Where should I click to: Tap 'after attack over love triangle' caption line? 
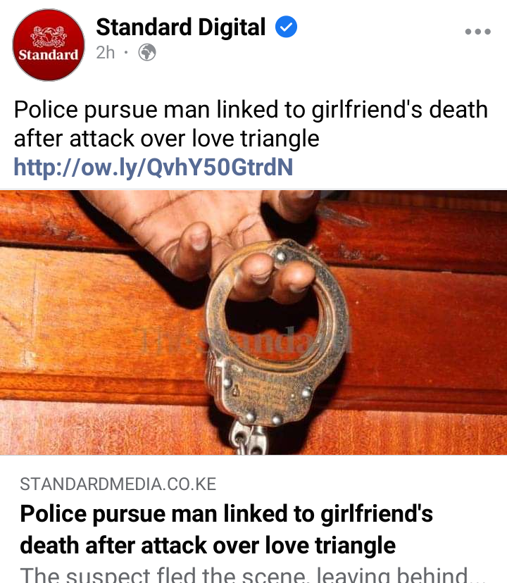166,138
